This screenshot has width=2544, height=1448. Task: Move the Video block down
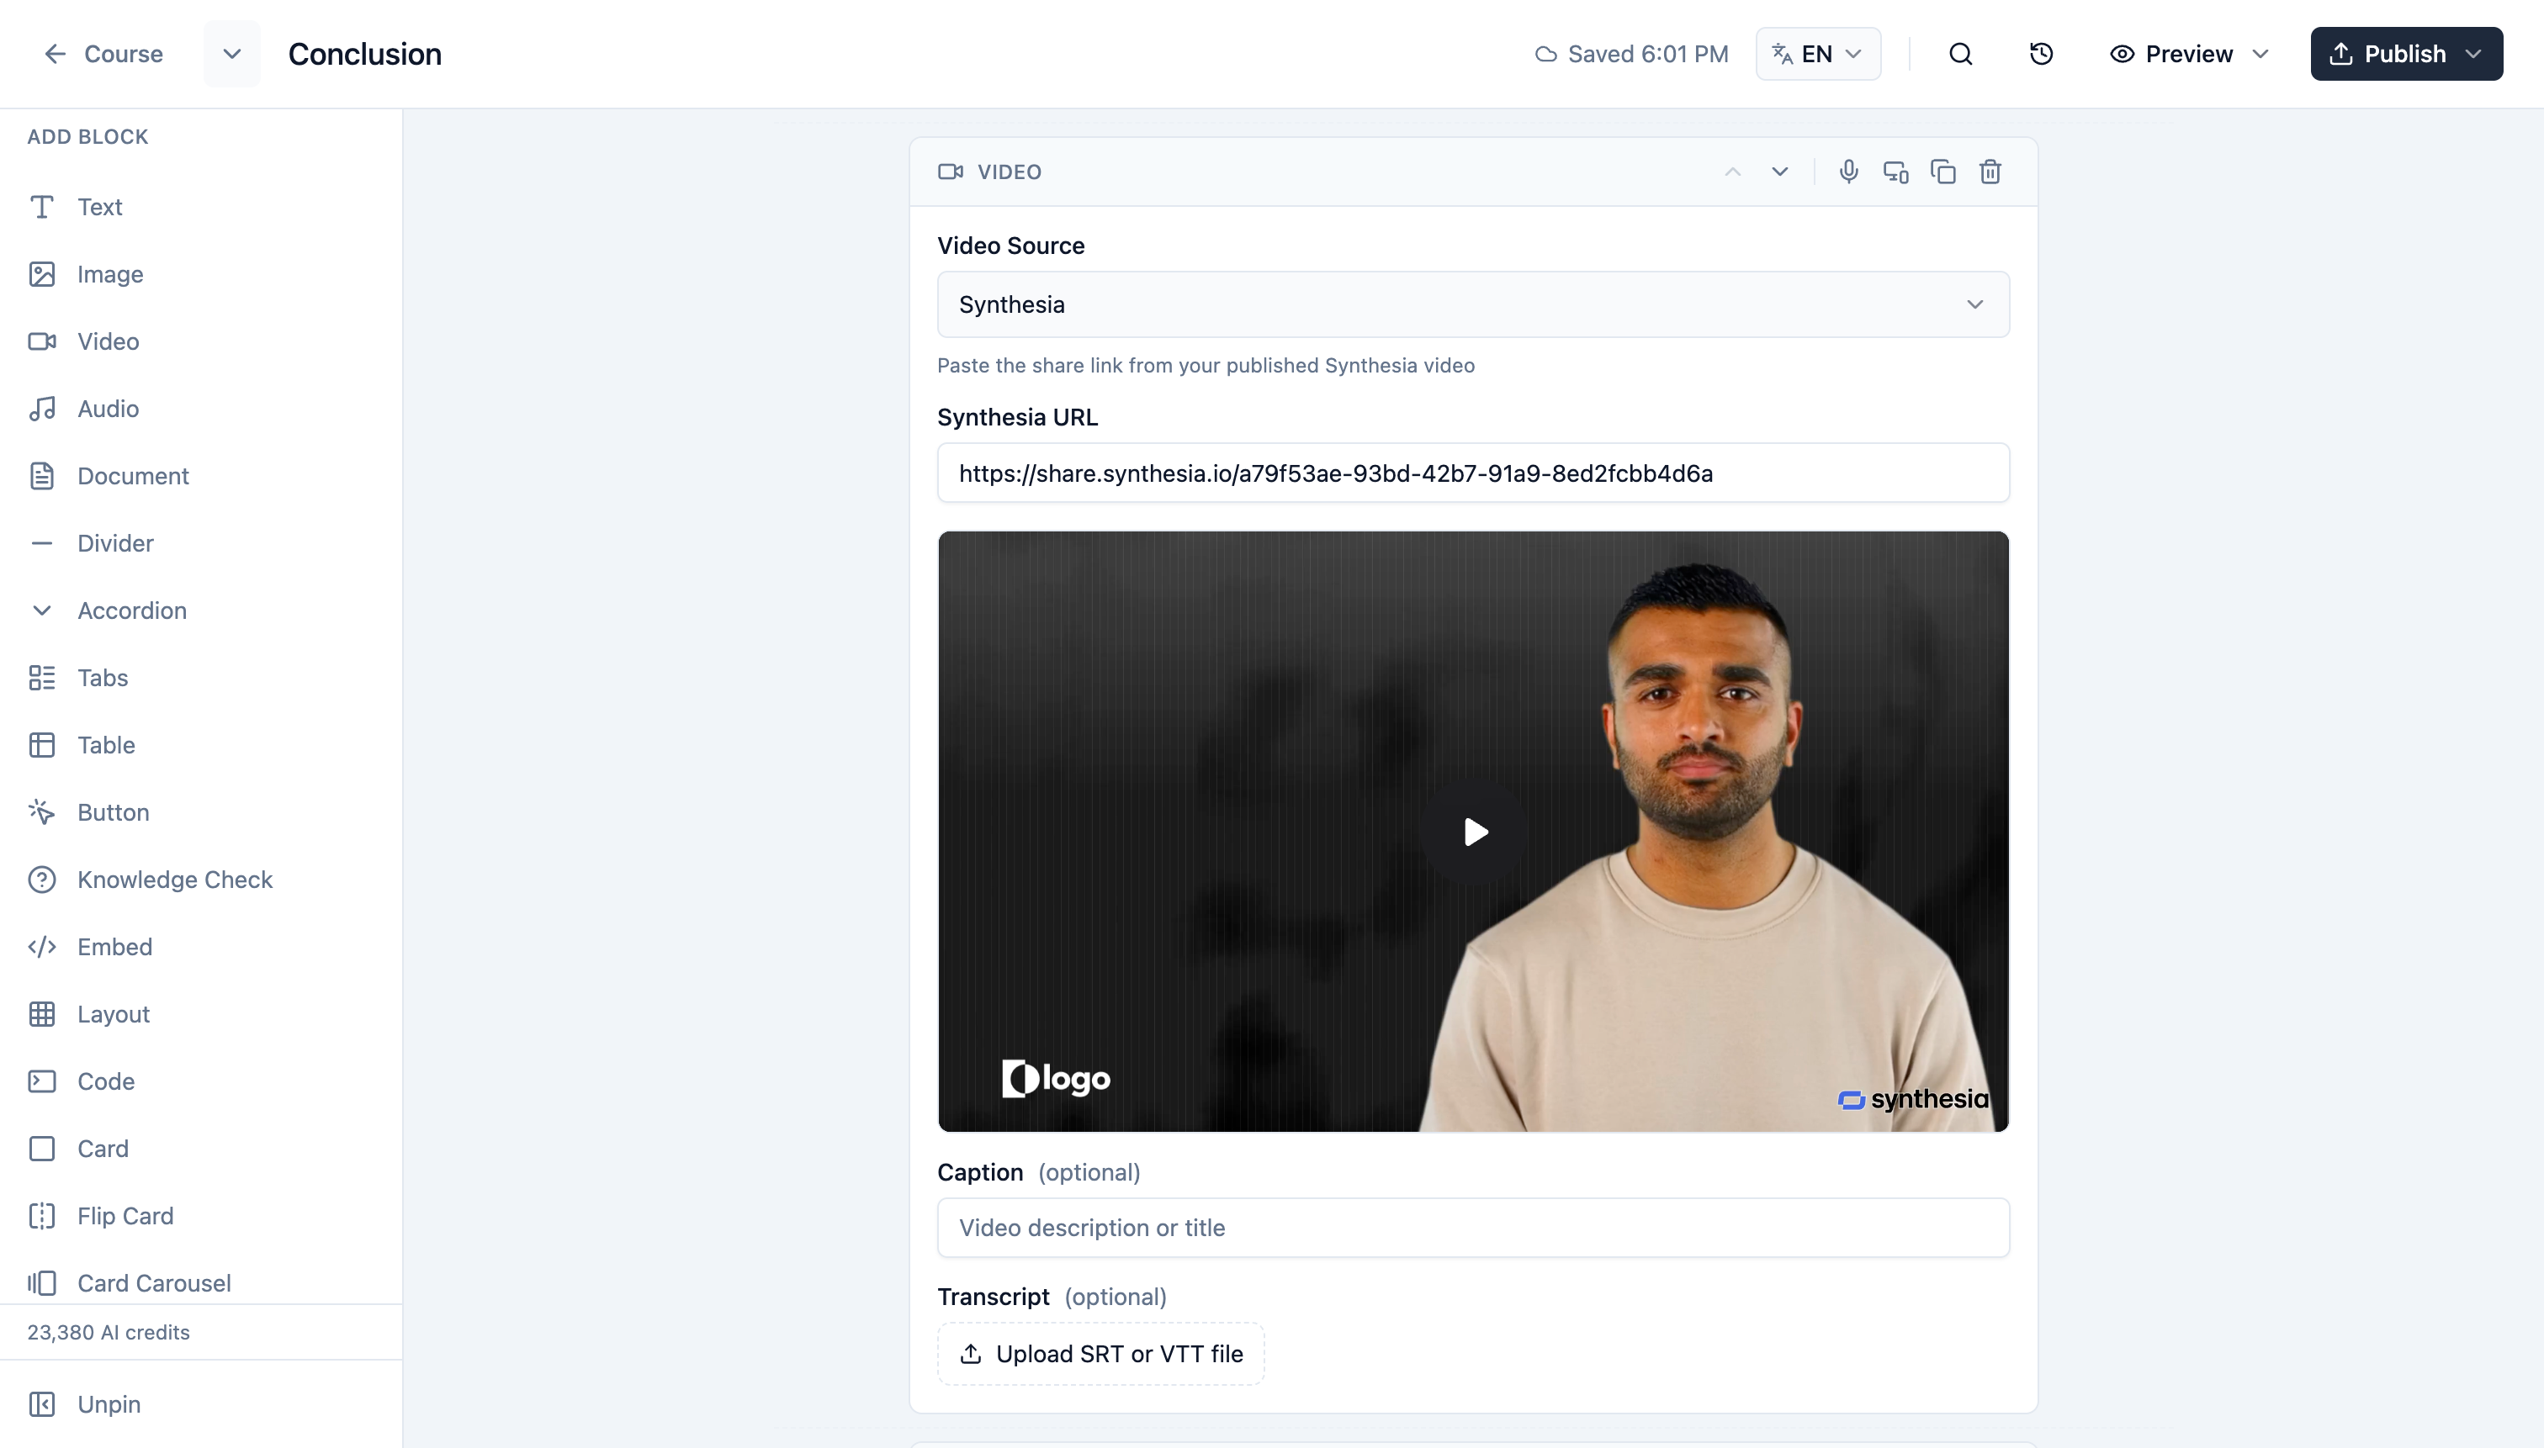point(1779,171)
